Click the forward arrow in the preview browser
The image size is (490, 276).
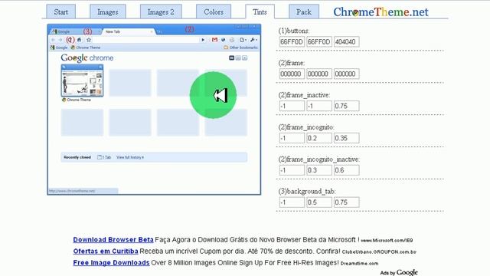pyautogui.click(x=60, y=40)
